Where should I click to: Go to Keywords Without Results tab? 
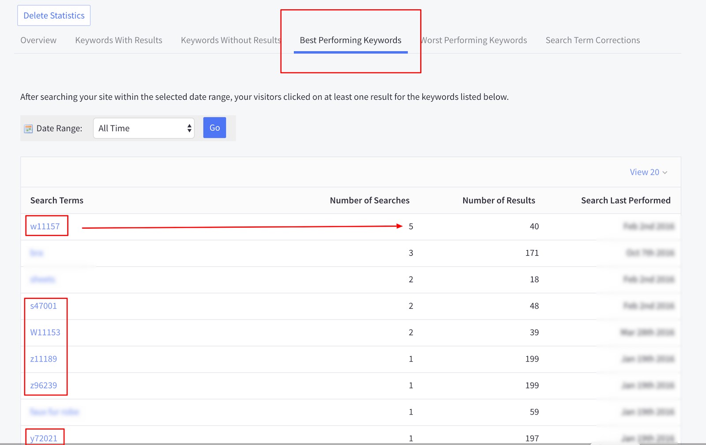(230, 40)
